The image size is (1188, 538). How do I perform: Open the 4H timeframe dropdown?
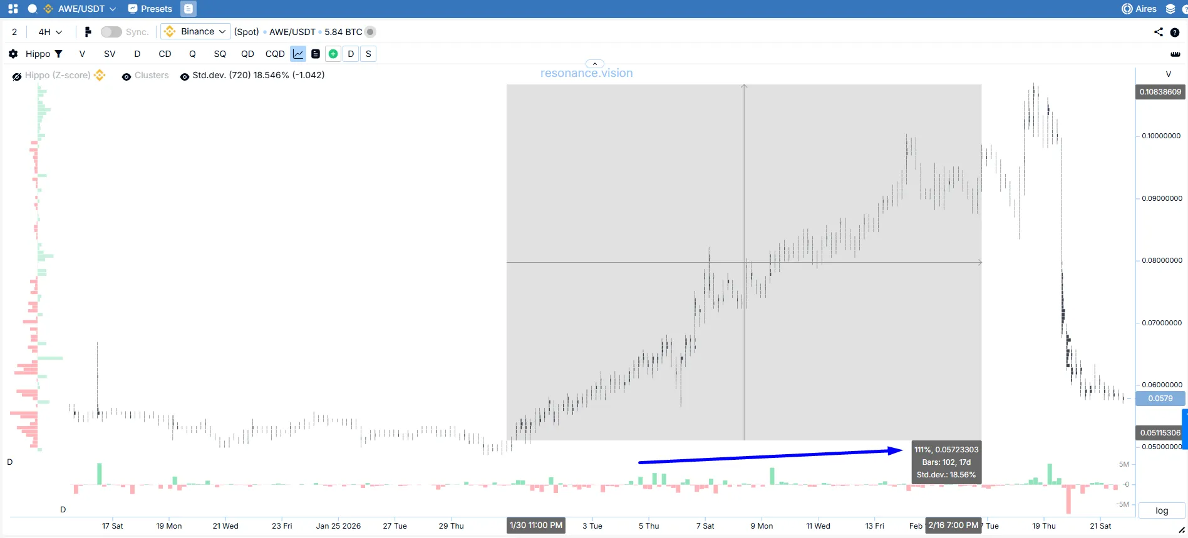point(50,32)
